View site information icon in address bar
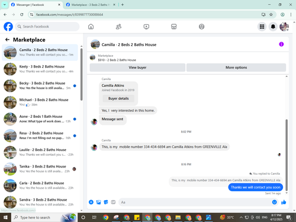 click(31, 14)
